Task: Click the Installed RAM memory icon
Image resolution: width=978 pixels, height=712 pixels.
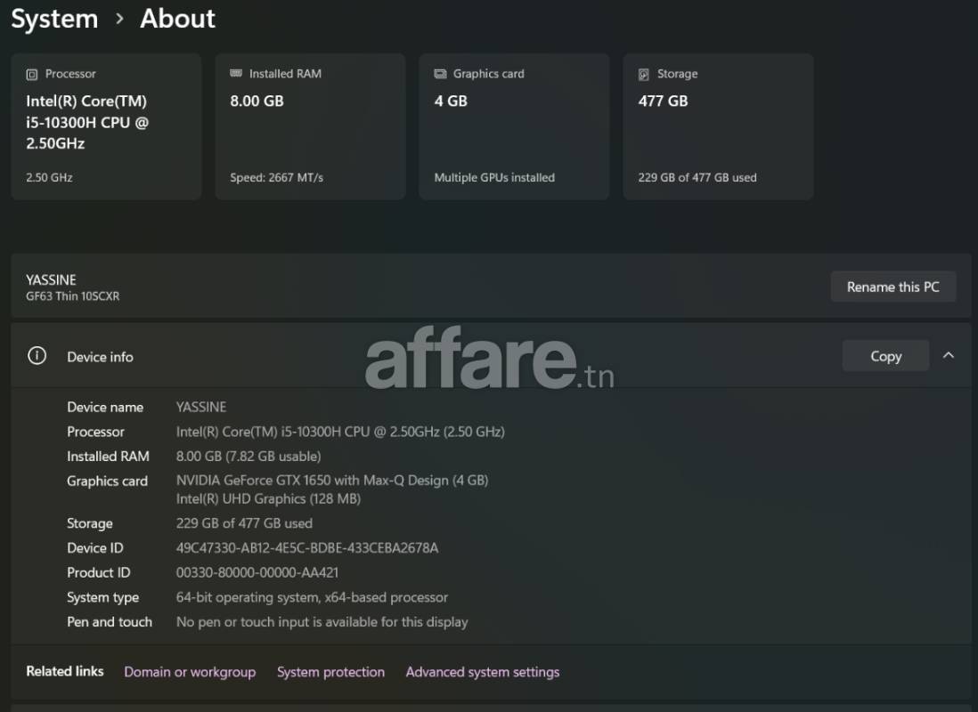Action: point(236,74)
